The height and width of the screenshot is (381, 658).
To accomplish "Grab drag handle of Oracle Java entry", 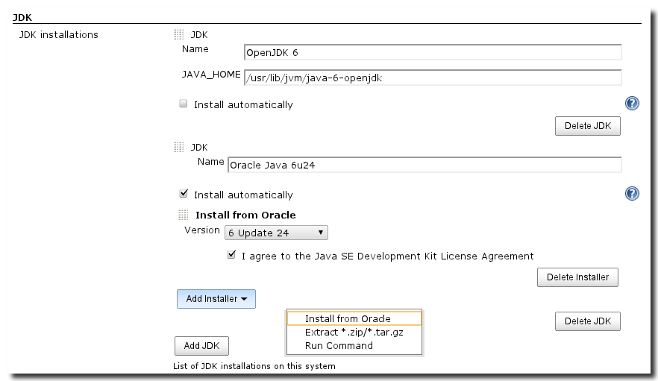I will point(179,147).
